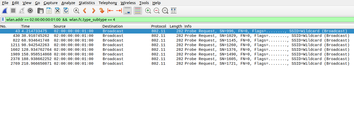Toggle auto-scroll during live capture
Screen dimensions: 354x132
(127, 11)
